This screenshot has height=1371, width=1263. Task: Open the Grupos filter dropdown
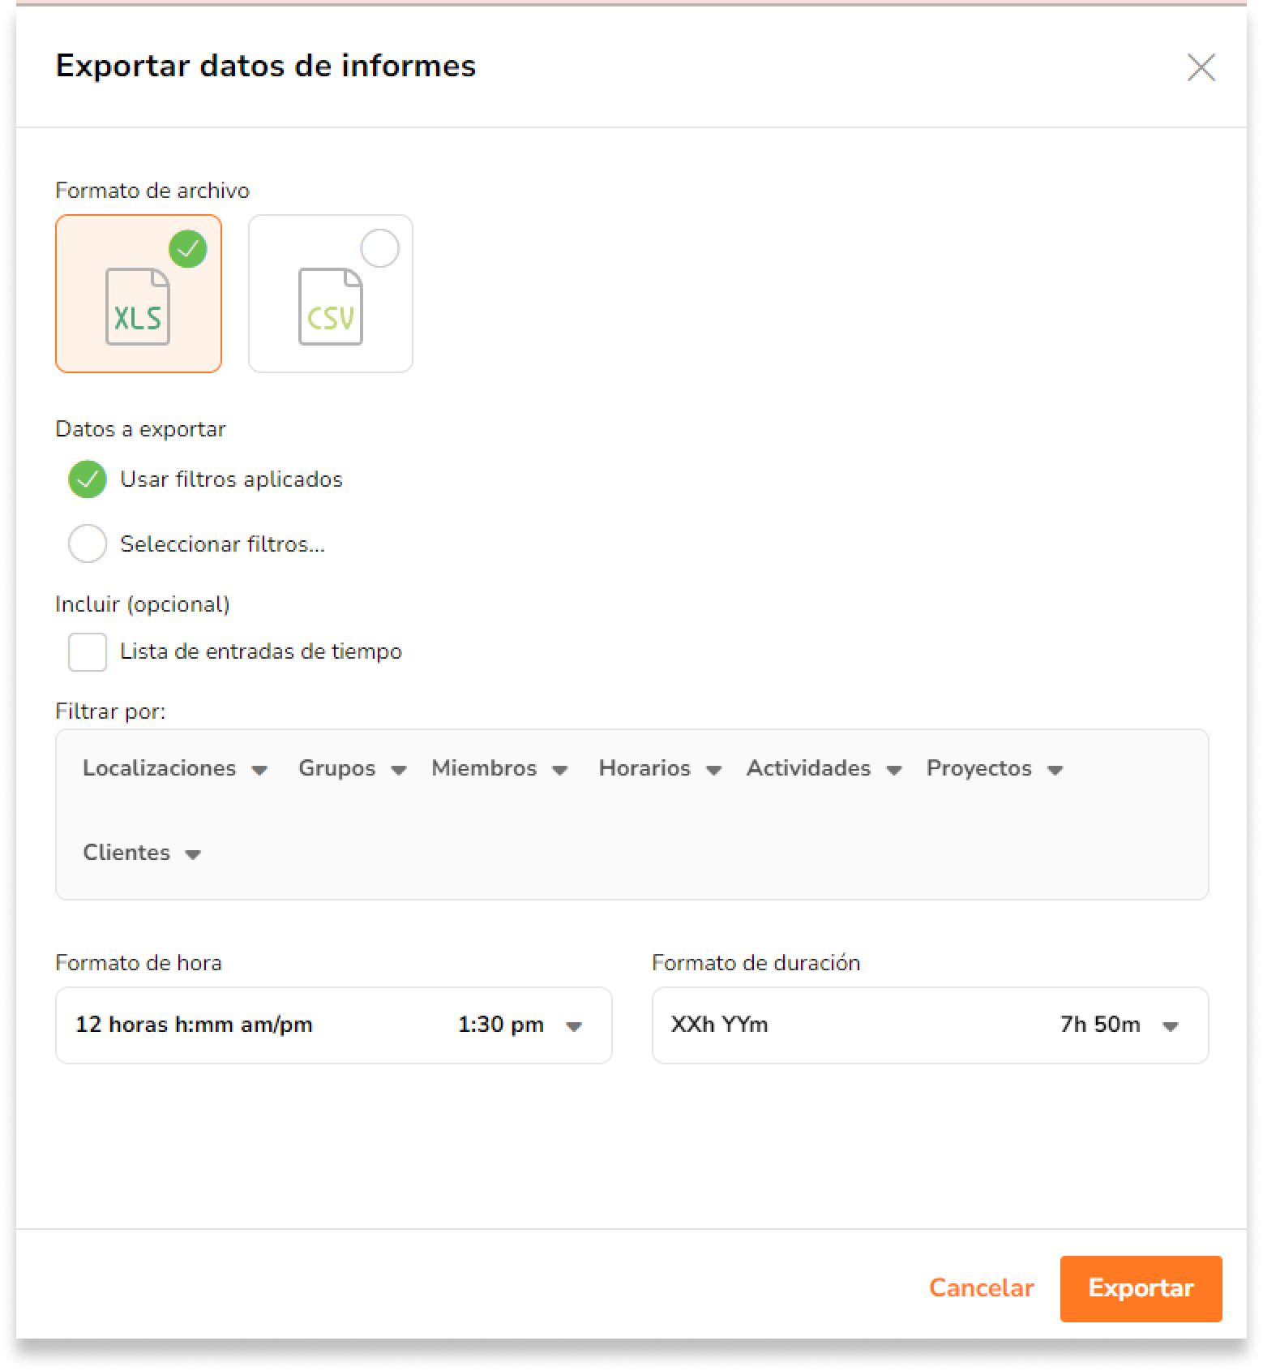pyautogui.click(x=353, y=768)
